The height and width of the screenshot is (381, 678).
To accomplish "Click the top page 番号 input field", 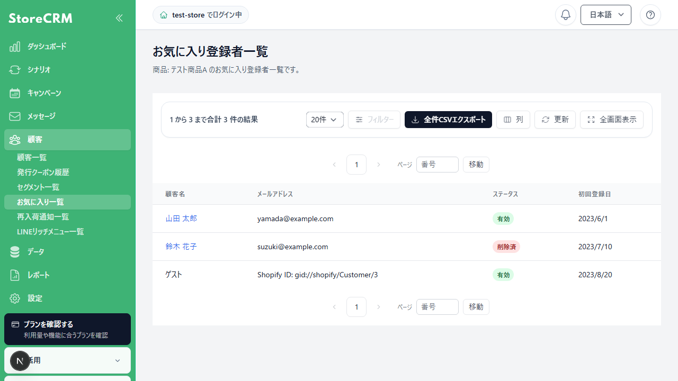I will click(438, 165).
